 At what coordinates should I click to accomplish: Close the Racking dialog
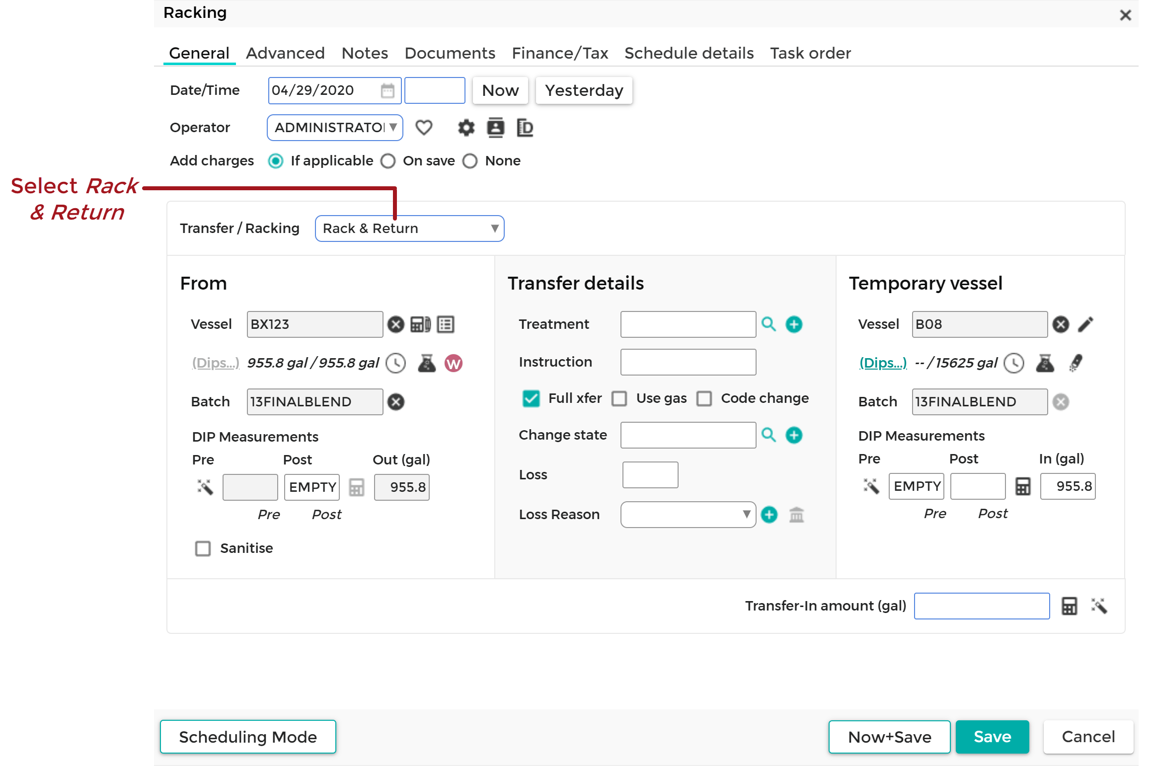coord(1125,15)
